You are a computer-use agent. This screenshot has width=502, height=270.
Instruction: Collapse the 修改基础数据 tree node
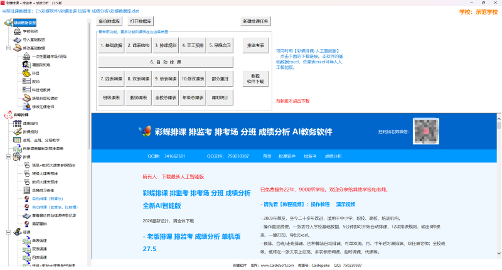click(x=8, y=48)
